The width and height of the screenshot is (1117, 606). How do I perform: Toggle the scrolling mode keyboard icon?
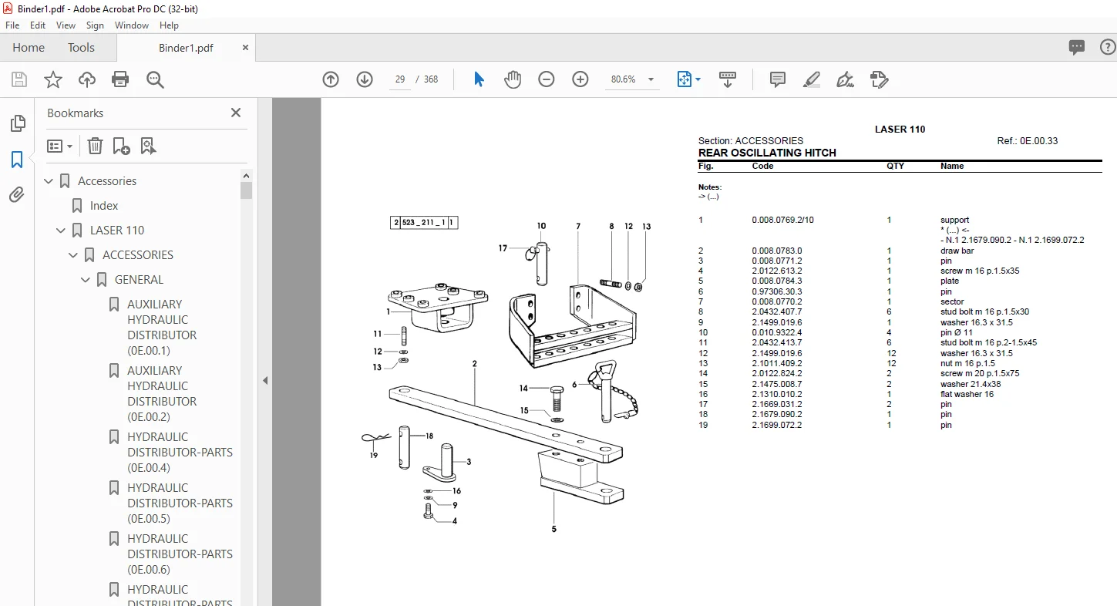pos(728,79)
